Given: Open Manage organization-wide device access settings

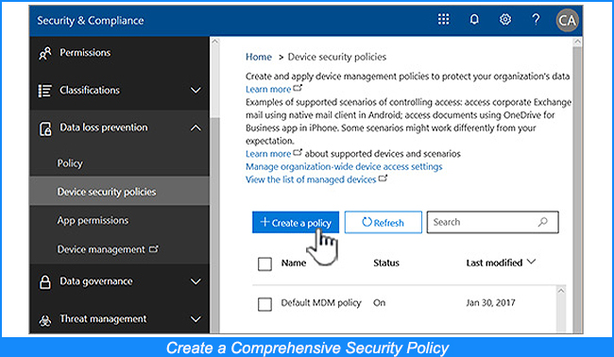Looking at the screenshot, I should click(x=344, y=167).
